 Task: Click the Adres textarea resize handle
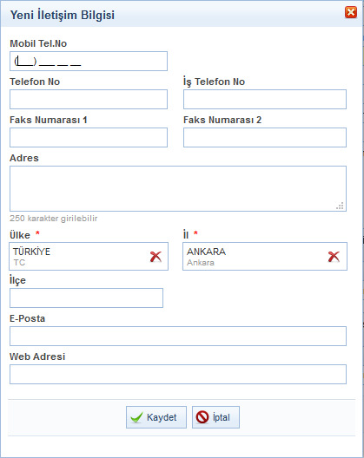(x=340, y=206)
